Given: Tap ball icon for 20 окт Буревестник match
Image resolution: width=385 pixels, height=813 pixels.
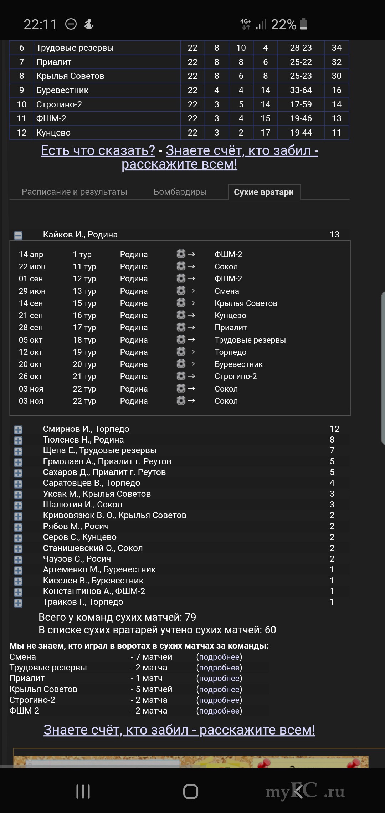Looking at the screenshot, I should 181,364.
